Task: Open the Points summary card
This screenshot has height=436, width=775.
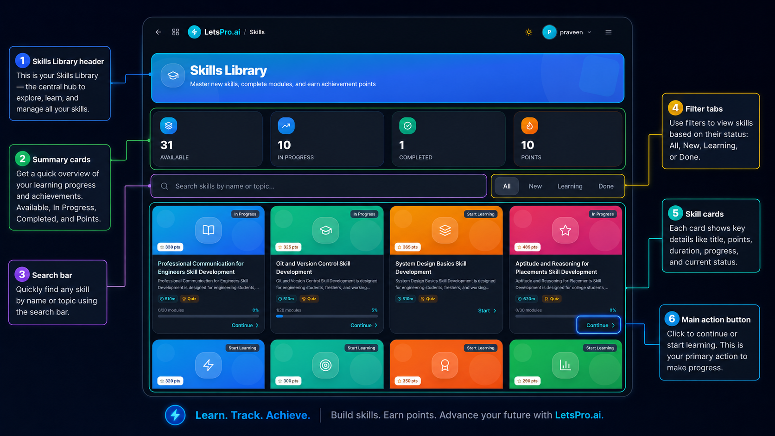Action: tap(568, 139)
